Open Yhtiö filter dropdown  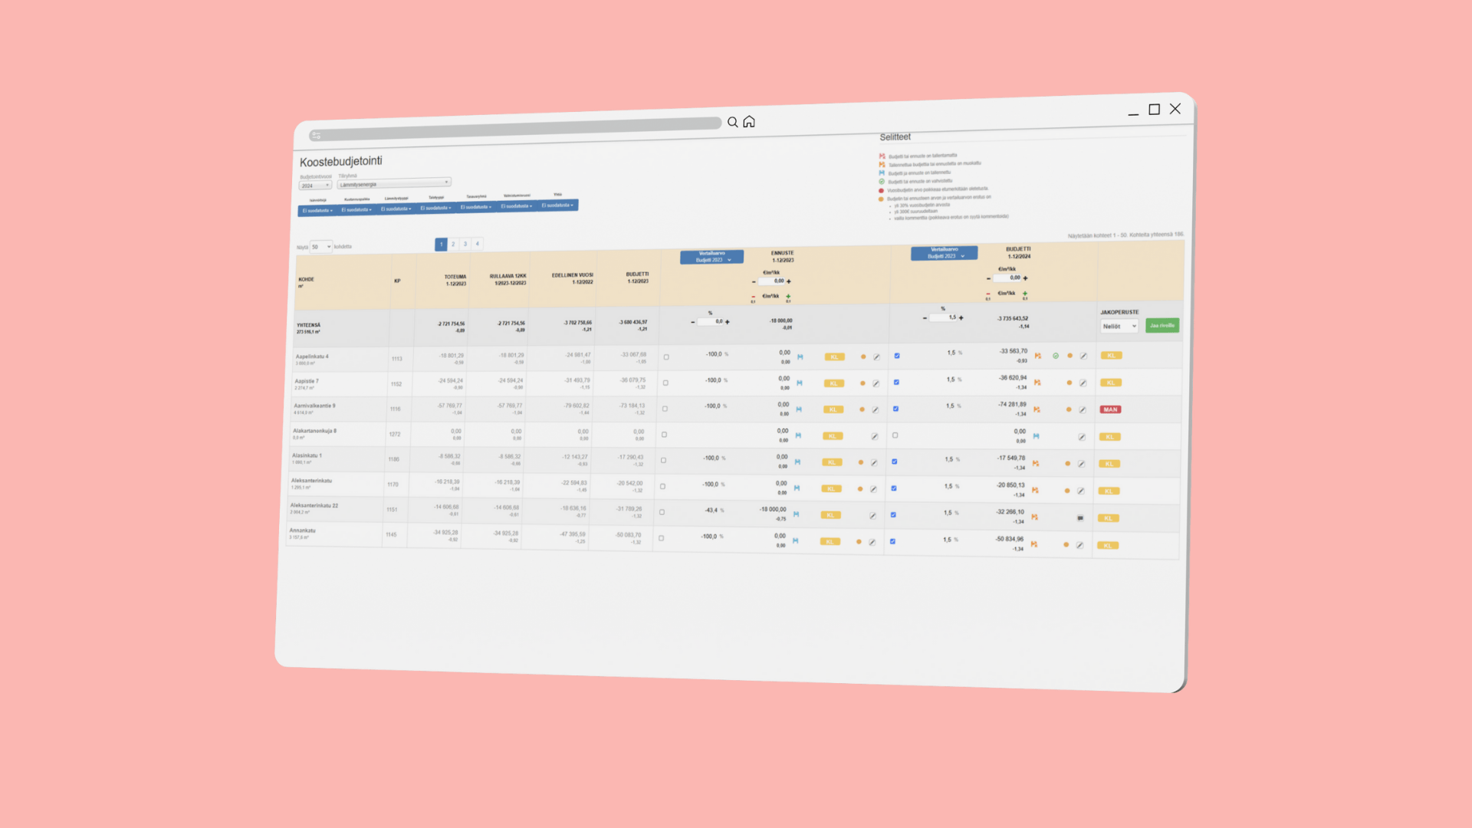[557, 205]
